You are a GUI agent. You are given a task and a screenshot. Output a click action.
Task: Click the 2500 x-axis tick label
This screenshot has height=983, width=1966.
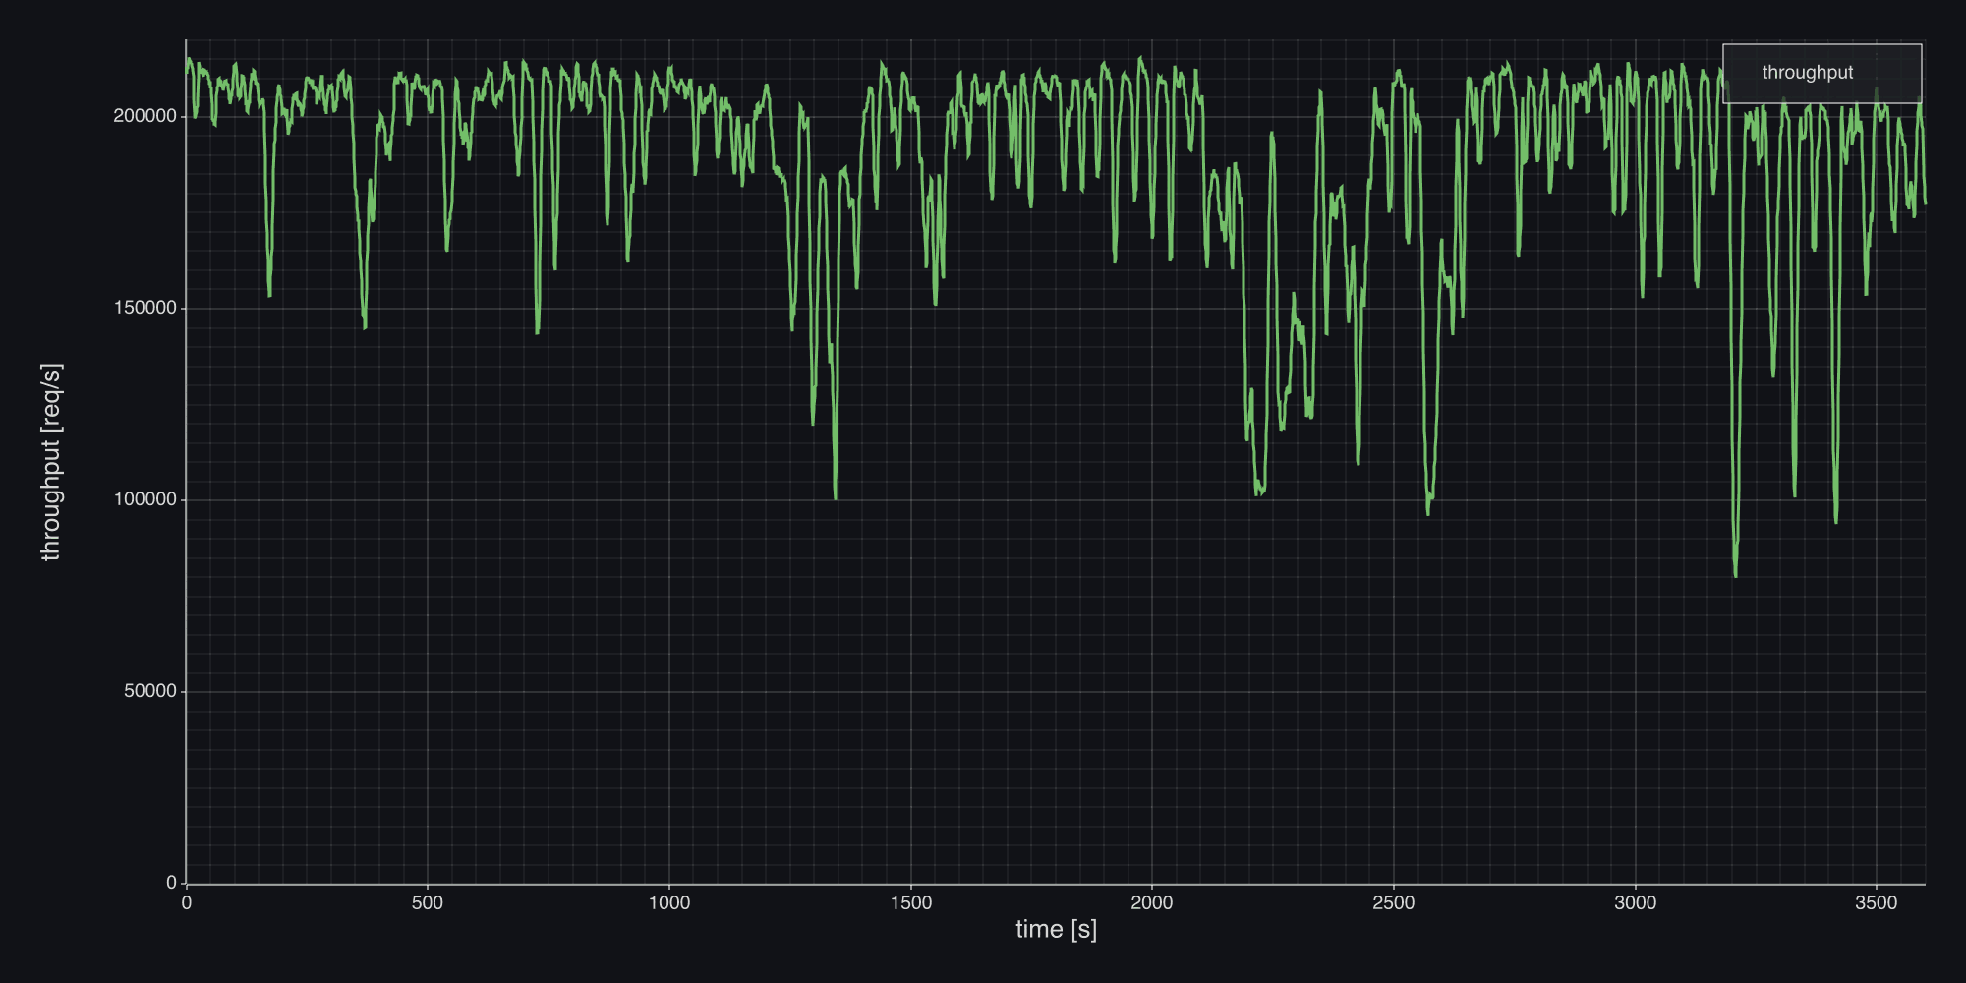pyautogui.click(x=1394, y=903)
